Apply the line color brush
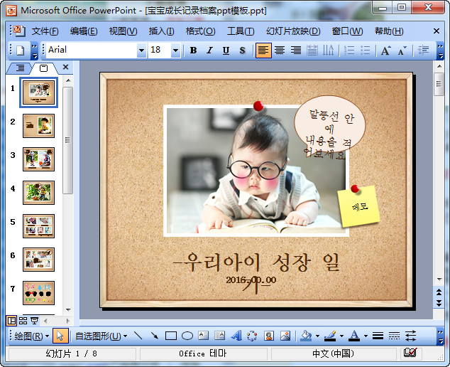Image resolution: width=450 pixels, height=367 pixels. click(330, 336)
